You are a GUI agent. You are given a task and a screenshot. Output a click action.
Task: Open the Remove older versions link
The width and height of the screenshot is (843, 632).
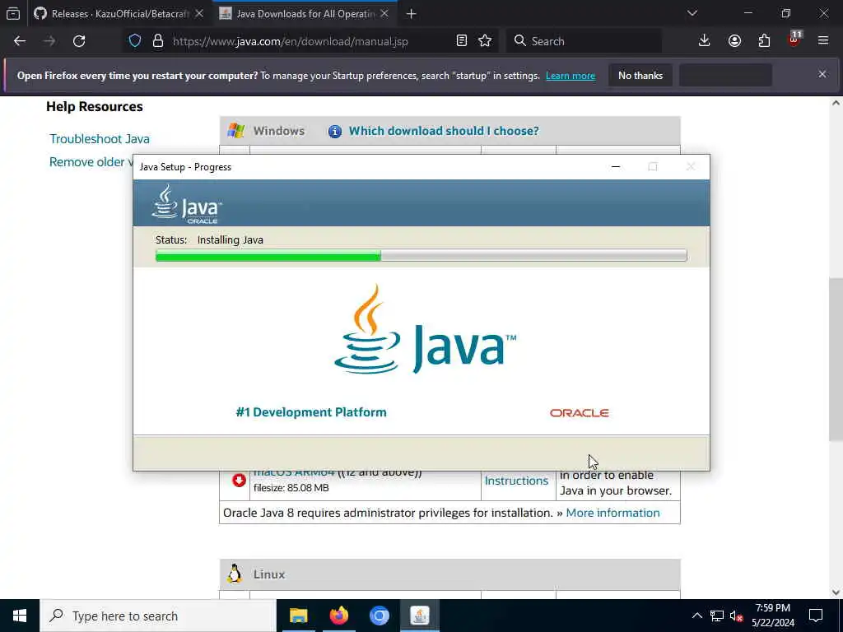coord(91,162)
